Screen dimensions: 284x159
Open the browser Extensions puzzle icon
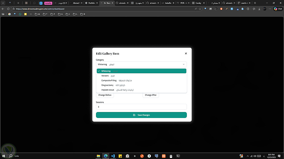coord(248,9)
